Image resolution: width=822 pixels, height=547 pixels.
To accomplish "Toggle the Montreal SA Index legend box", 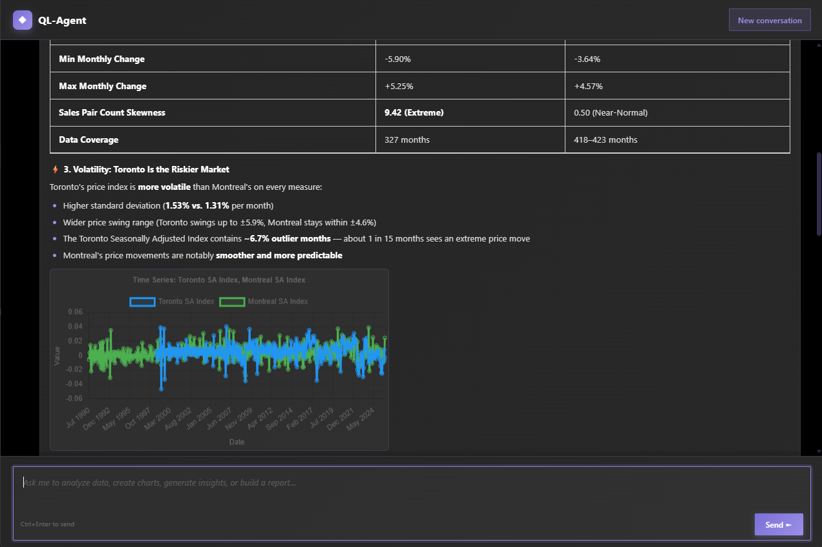I will (232, 302).
